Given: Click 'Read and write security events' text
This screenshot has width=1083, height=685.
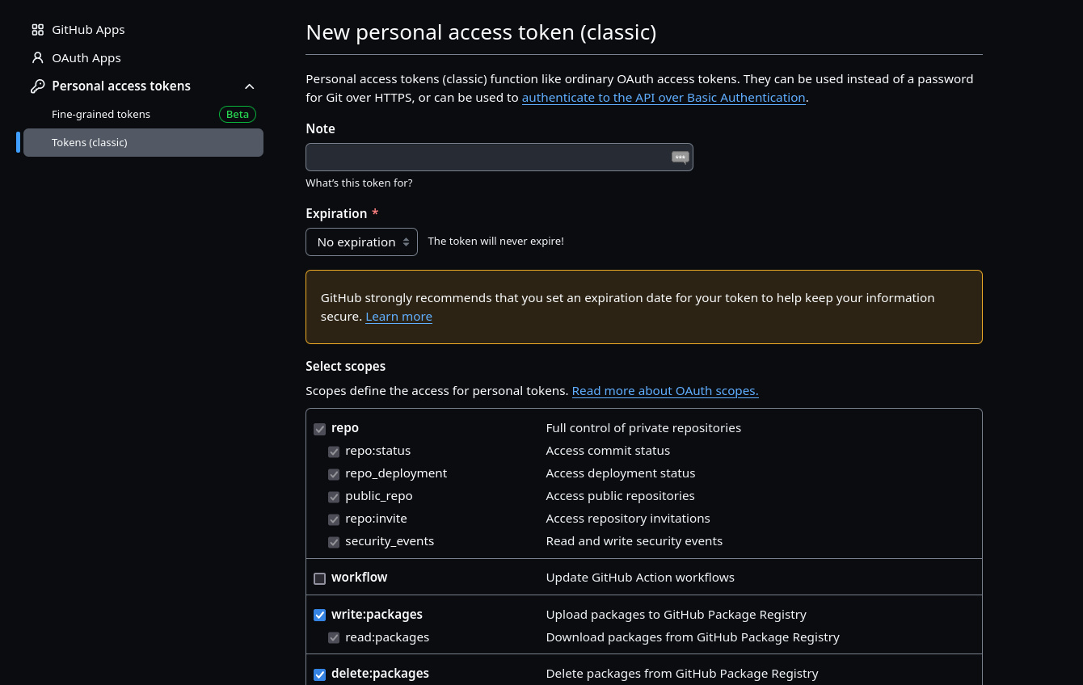Looking at the screenshot, I should pos(634,541).
